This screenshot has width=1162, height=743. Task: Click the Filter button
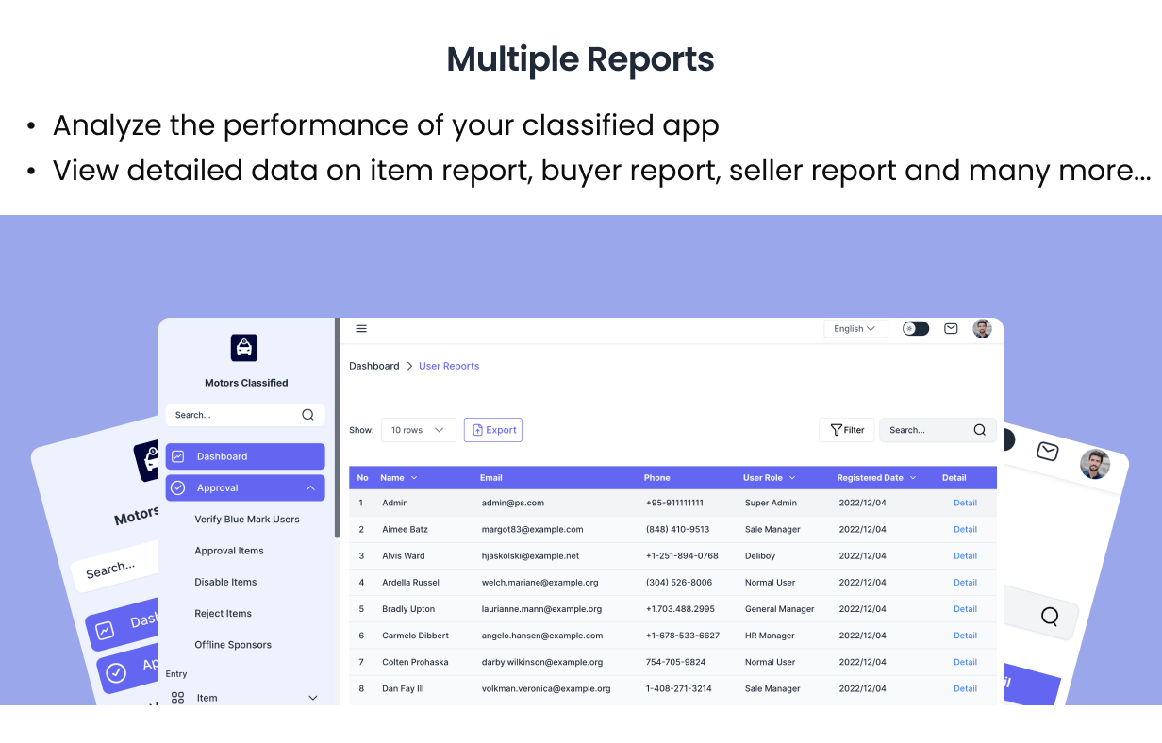point(847,430)
